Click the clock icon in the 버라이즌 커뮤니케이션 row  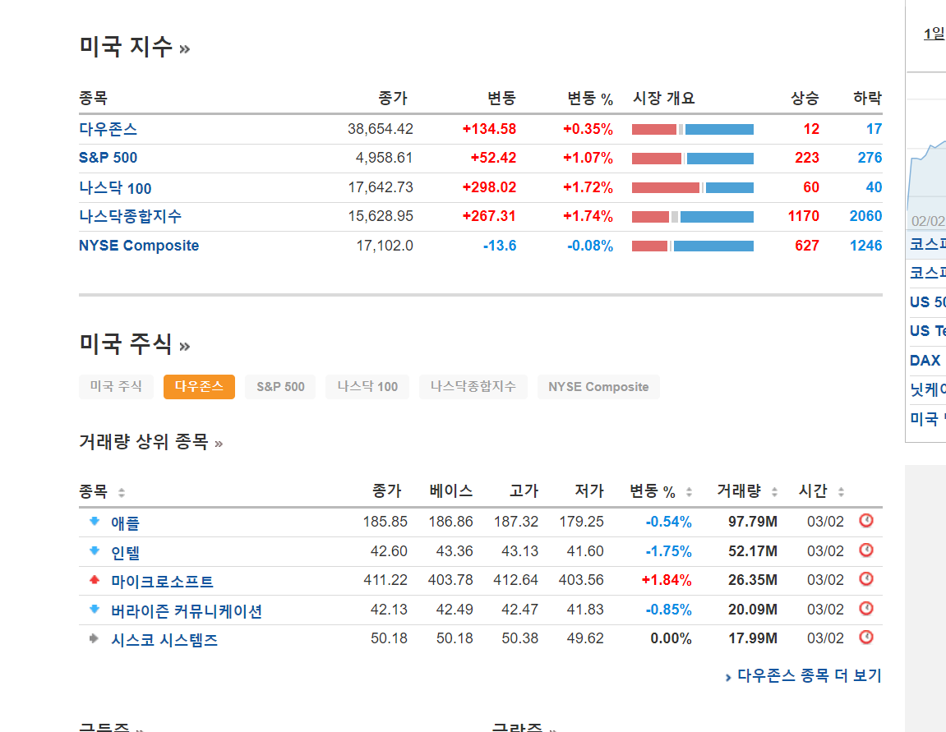point(865,609)
